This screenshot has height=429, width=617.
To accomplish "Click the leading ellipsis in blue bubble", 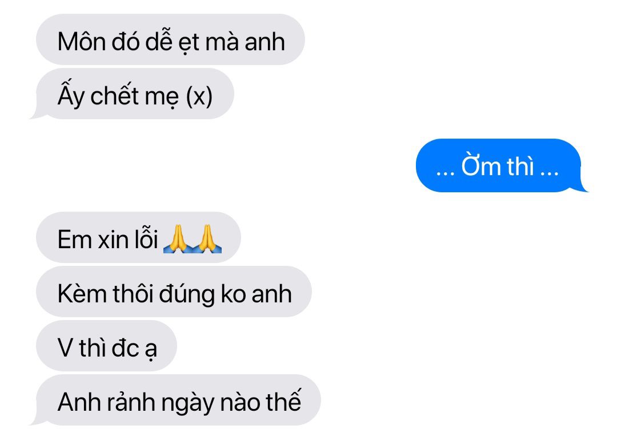I will (446, 172).
